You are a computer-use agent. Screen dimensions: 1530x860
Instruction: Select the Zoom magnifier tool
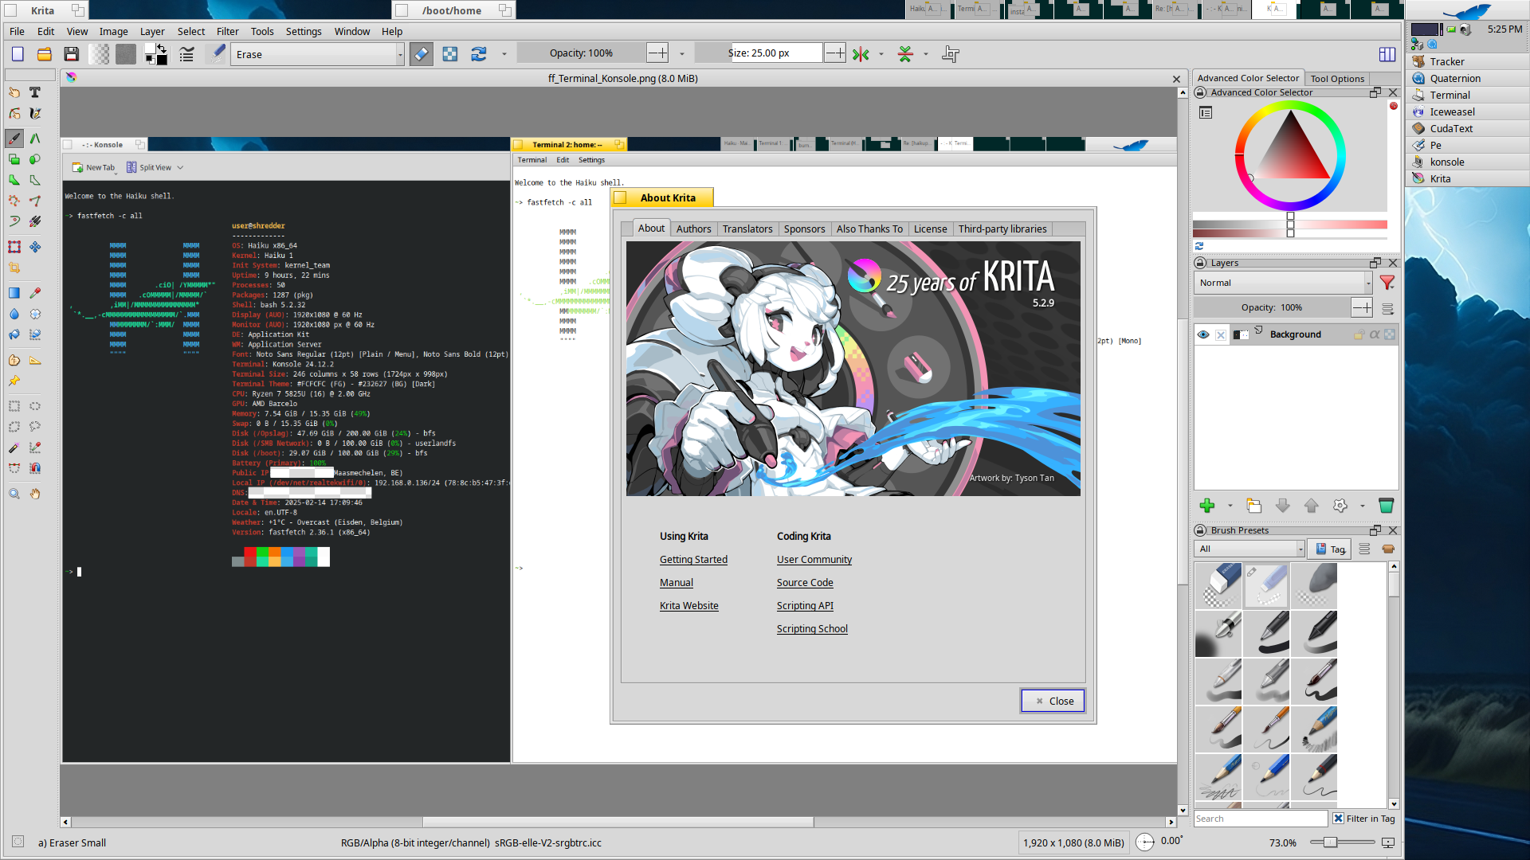pyautogui.click(x=14, y=494)
